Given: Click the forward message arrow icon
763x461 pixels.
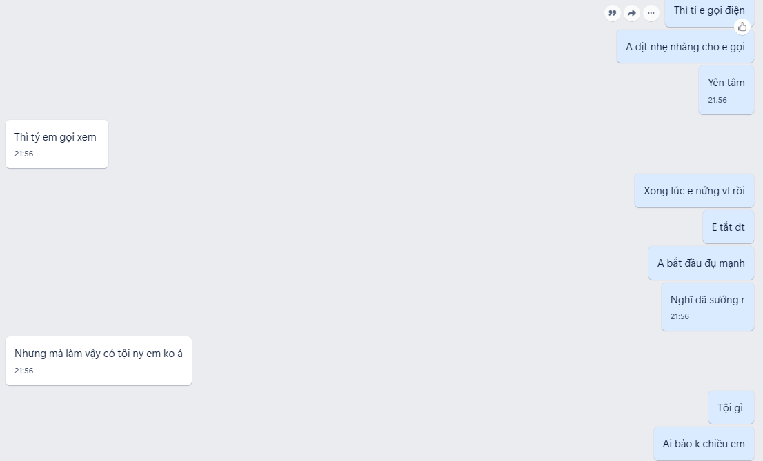Looking at the screenshot, I should point(632,13).
